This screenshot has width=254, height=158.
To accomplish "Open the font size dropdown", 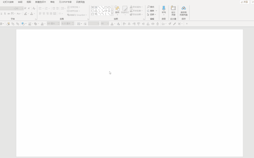I will coord(22,8).
